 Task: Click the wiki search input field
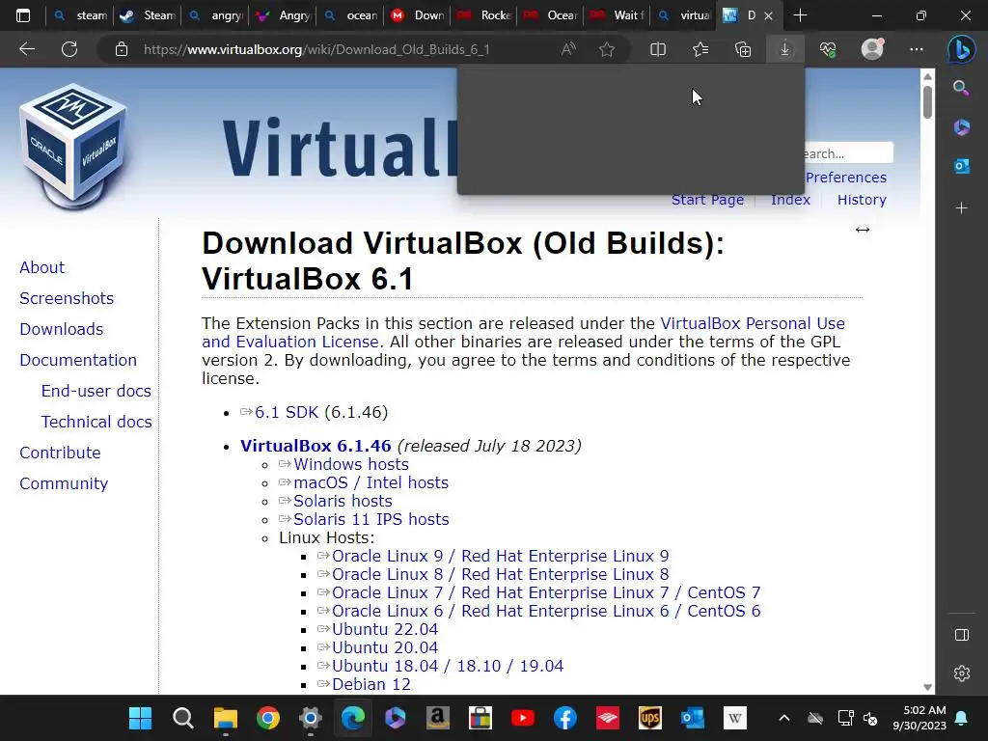pos(849,153)
